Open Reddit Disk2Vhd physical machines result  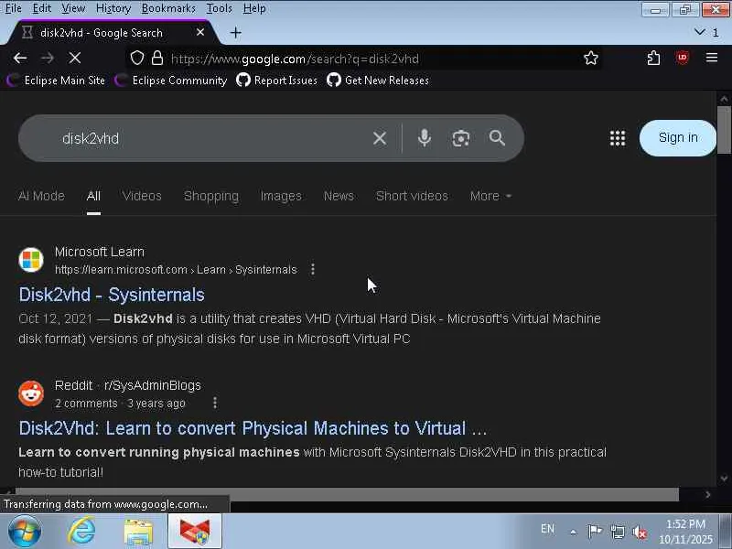click(253, 428)
